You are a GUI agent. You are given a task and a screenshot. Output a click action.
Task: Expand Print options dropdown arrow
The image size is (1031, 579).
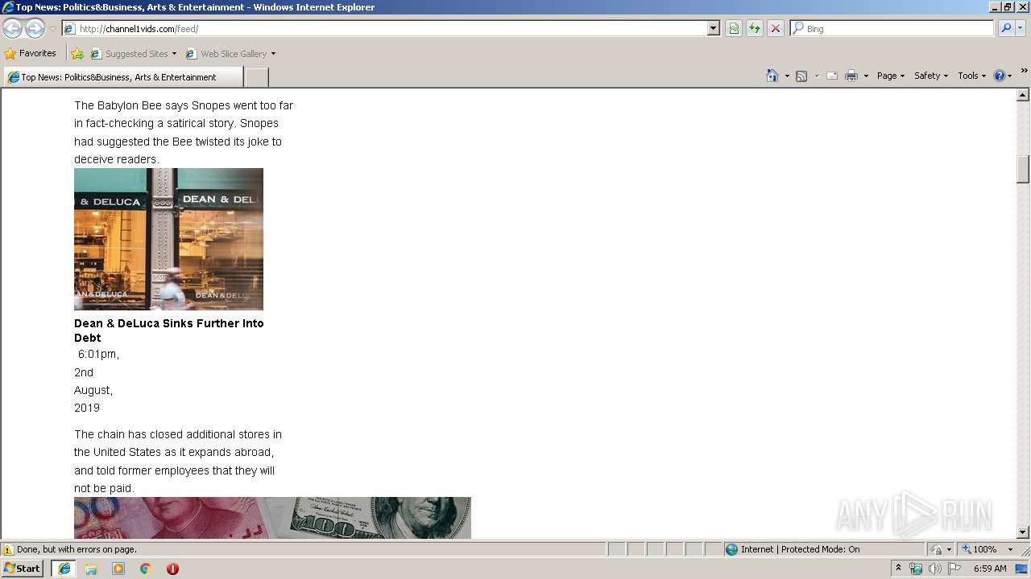coord(866,76)
